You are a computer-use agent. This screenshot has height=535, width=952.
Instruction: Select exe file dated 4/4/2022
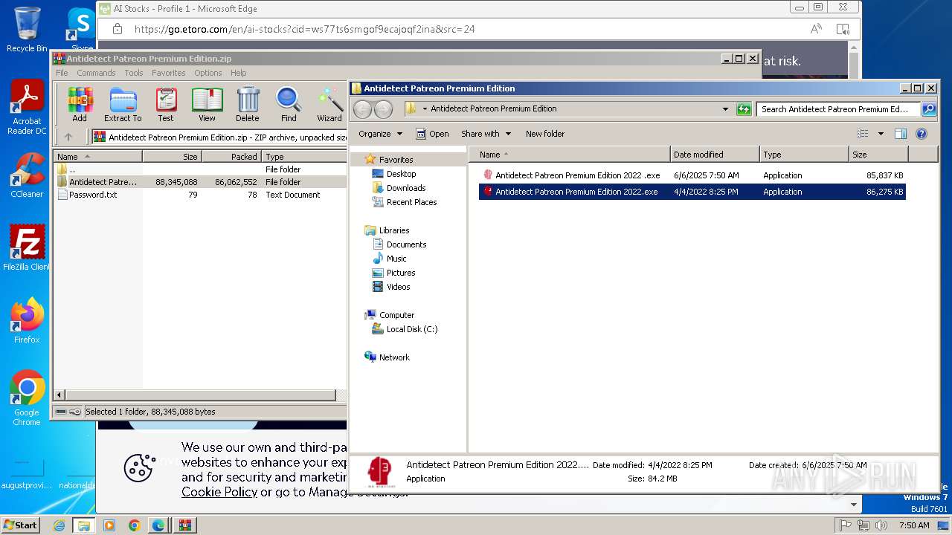(x=692, y=192)
